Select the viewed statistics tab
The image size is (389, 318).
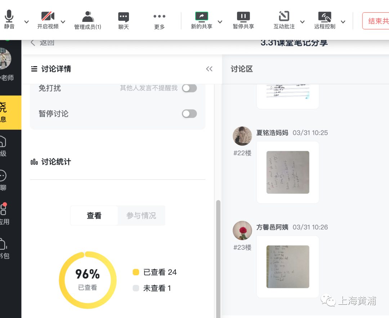94,216
